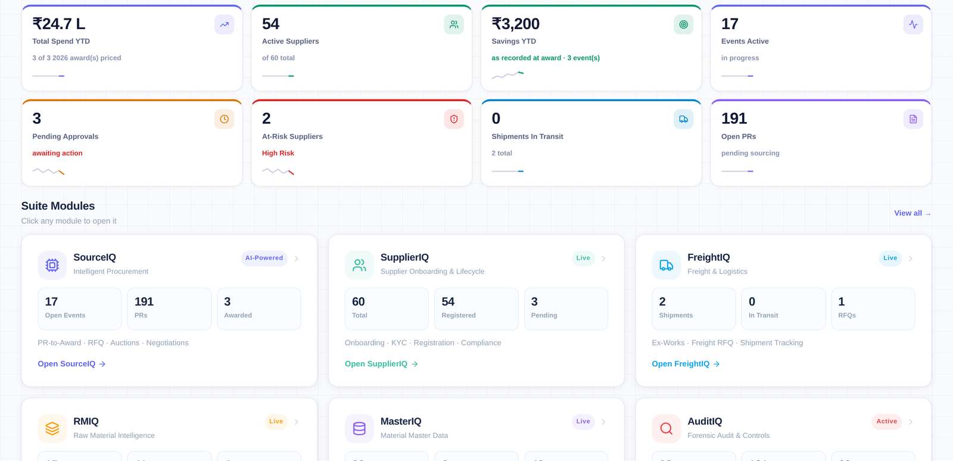The width and height of the screenshot is (953, 461).
Task: Click the document icon on Open PRs card
Action: (x=913, y=119)
